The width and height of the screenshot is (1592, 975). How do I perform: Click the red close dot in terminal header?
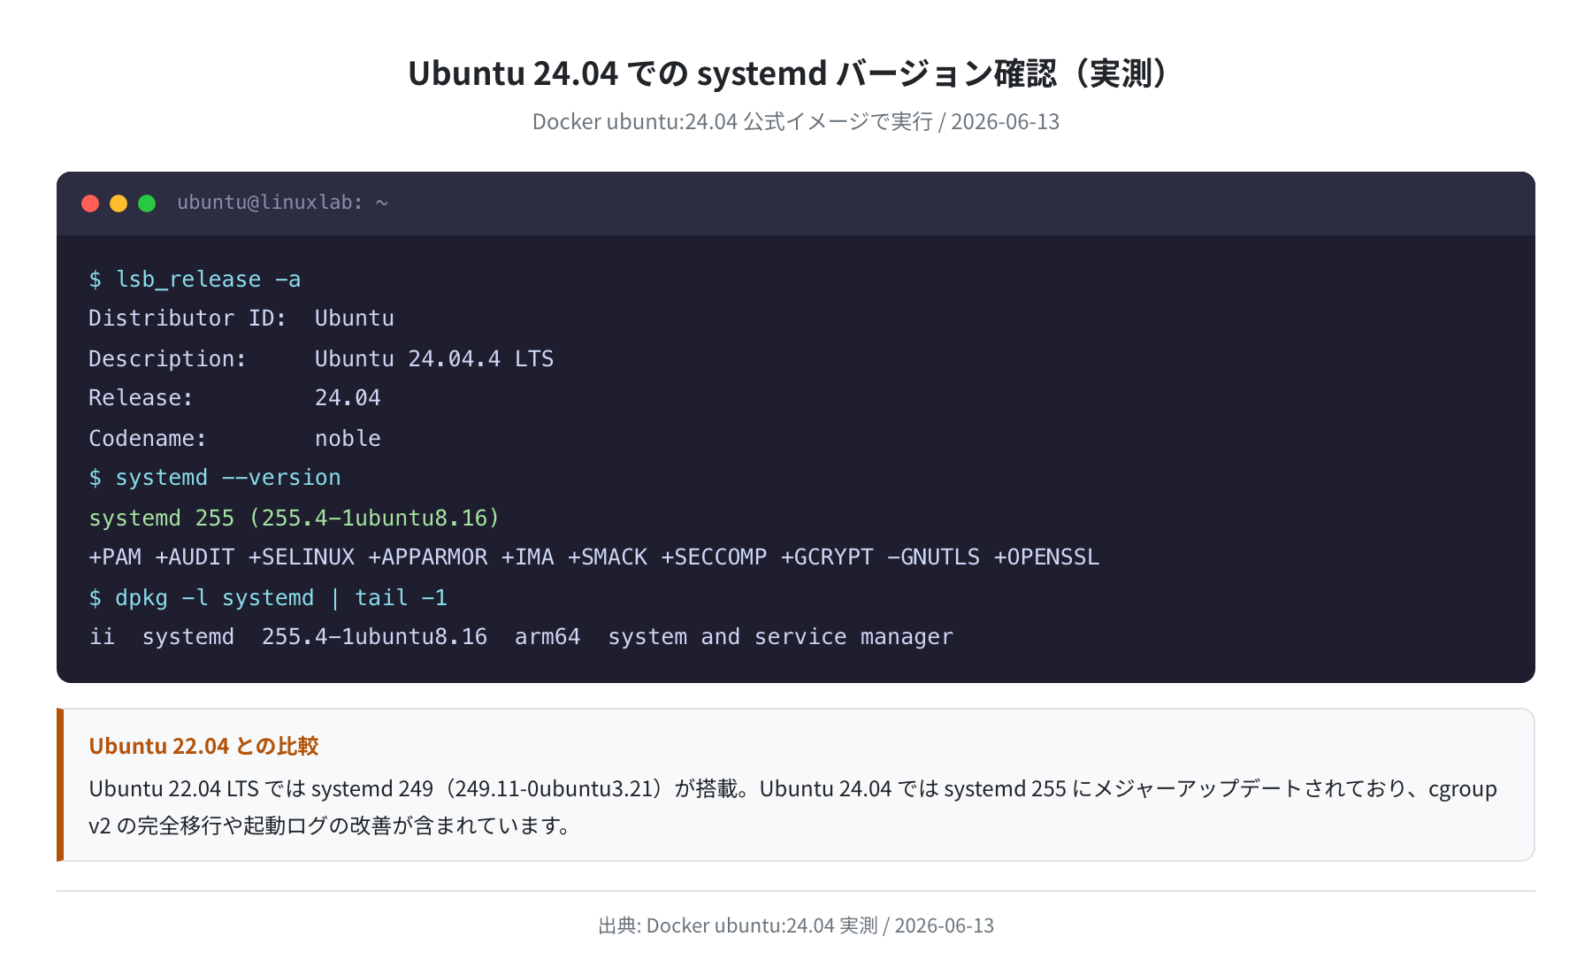coord(90,203)
